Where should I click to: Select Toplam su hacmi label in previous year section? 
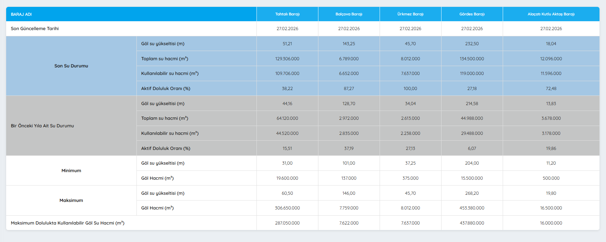[165, 118]
